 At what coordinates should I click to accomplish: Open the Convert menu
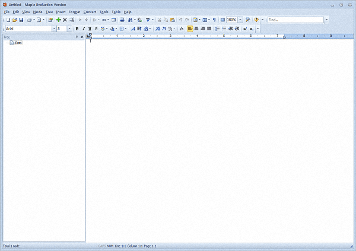pyautogui.click(x=90, y=12)
